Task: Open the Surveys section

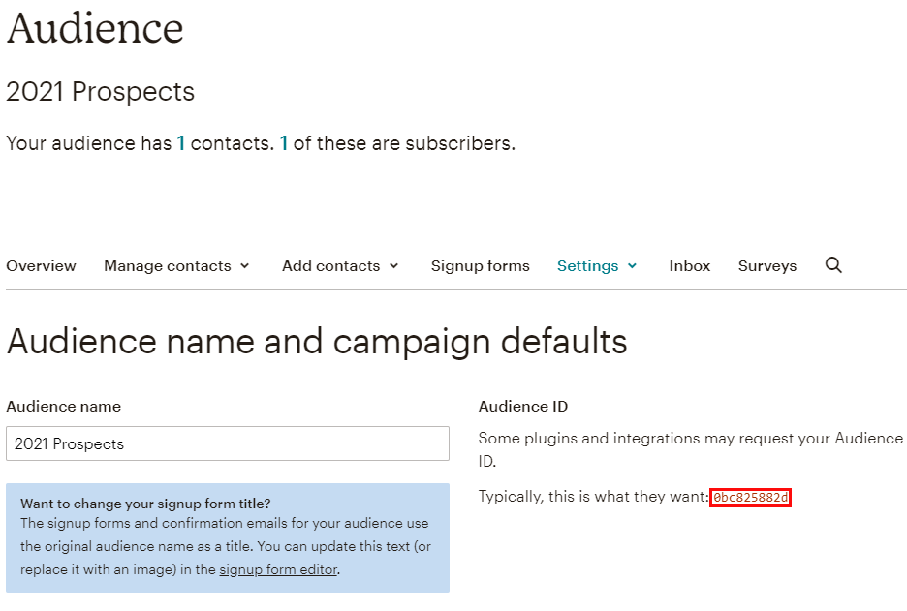Action: 766,265
